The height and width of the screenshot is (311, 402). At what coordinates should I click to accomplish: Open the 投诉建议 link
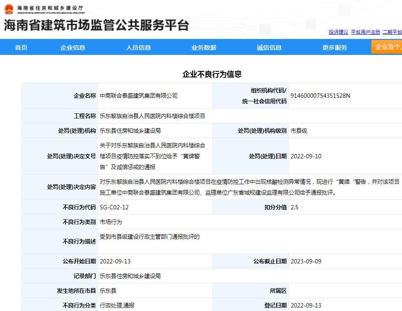pos(338,32)
